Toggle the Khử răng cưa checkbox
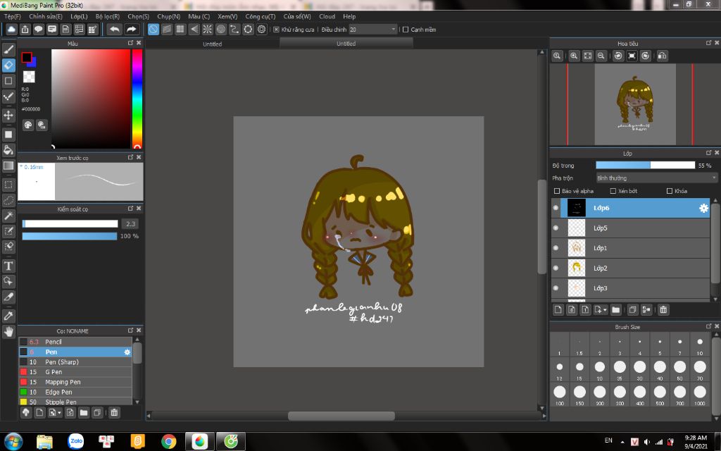 [276, 30]
